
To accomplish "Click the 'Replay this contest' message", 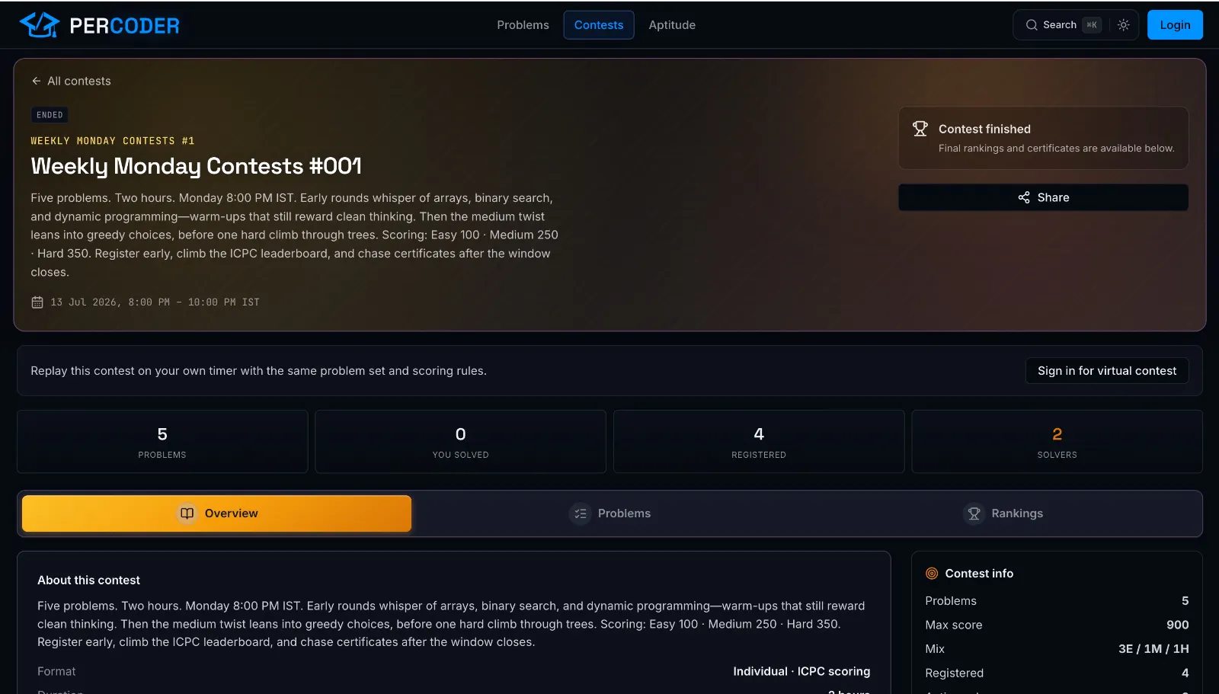I will pos(258,371).
